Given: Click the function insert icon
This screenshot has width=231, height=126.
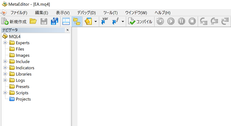Looking at the screenshot, I should [115, 21].
